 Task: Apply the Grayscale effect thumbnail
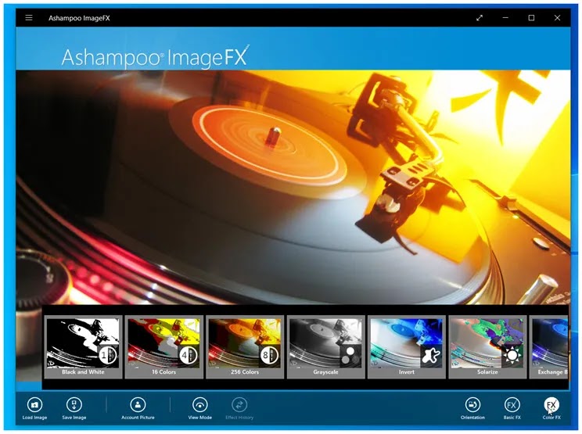(326, 347)
